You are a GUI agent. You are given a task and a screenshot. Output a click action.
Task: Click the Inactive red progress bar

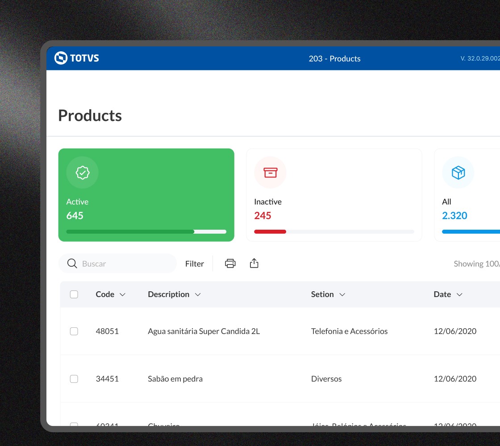point(334,231)
